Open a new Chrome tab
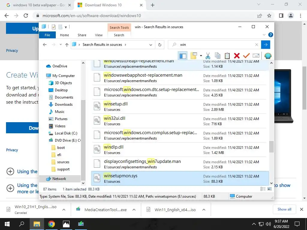307x230 pixels. (x=153, y=5)
